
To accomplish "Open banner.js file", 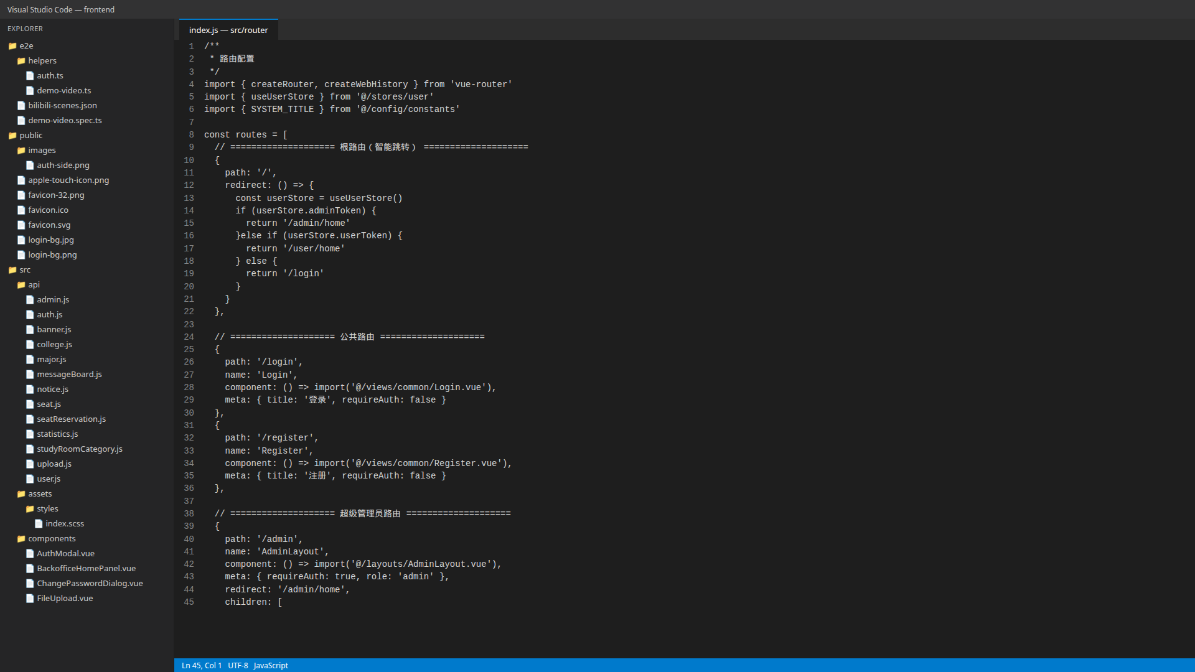I will [x=87, y=330].
